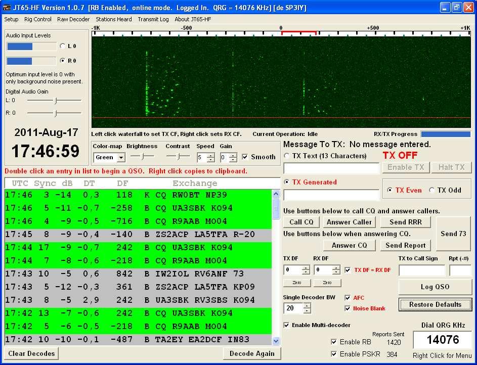Viewport: 477px width, 365px height.
Task: Increase the Single Decoder BW value
Action: [x=307, y=306]
